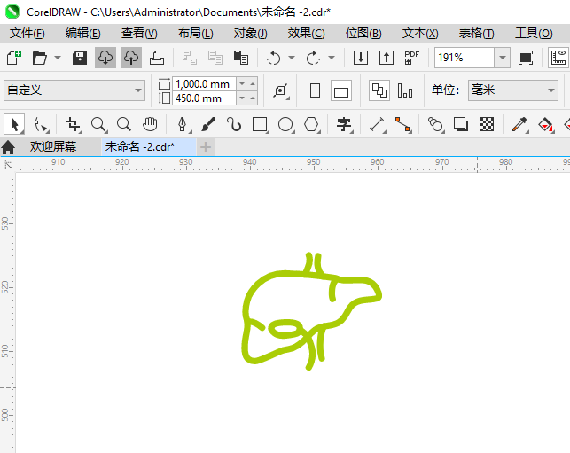
Task: Open the units dropdown showing 毫米
Action: coord(513,90)
